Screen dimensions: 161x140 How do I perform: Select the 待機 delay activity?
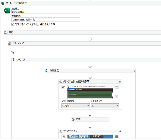90,119
